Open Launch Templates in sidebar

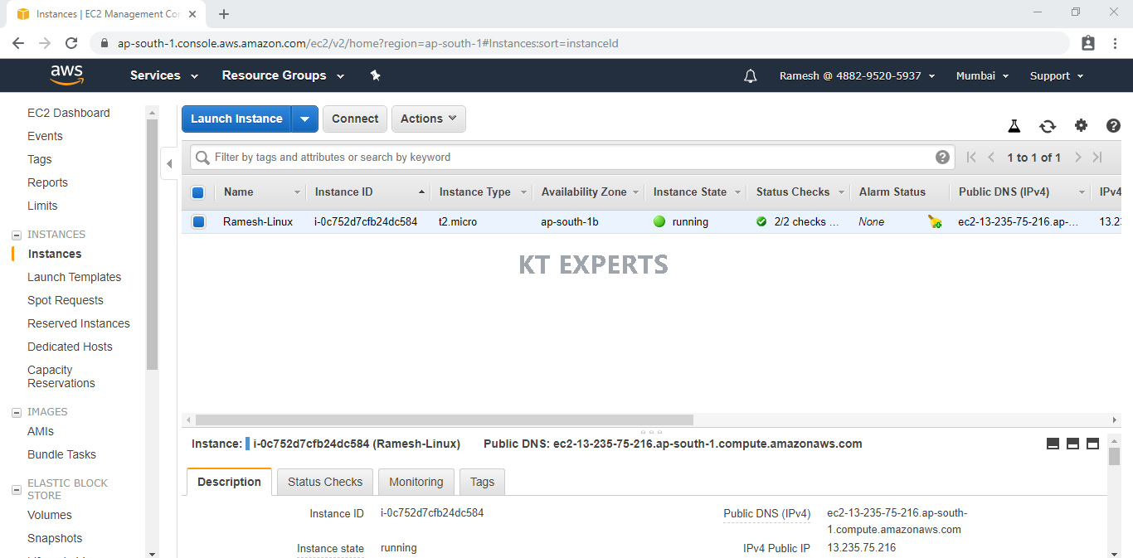click(x=74, y=277)
